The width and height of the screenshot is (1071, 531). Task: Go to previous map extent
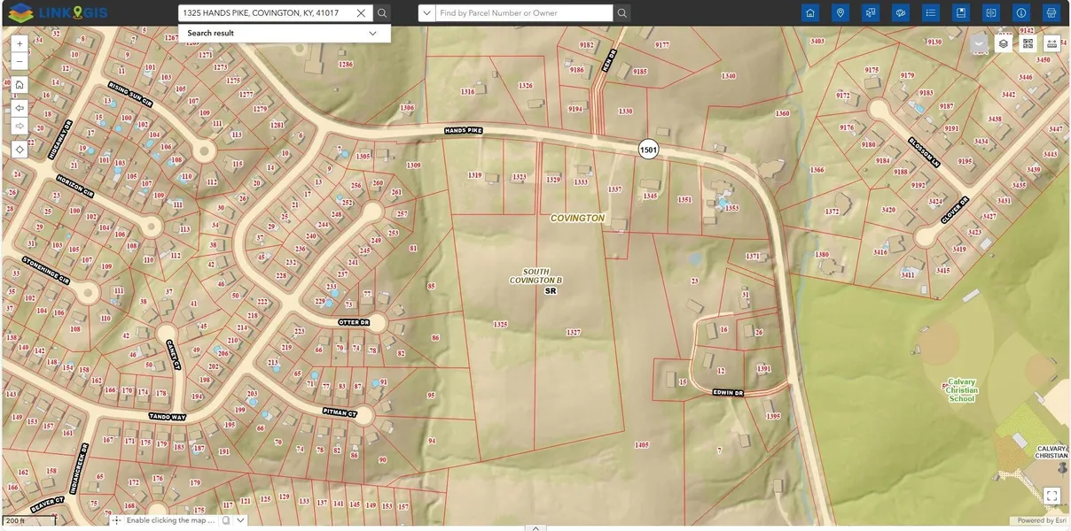pyautogui.click(x=20, y=108)
